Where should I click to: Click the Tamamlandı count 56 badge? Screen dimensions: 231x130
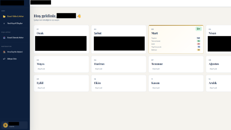click(199, 41)
